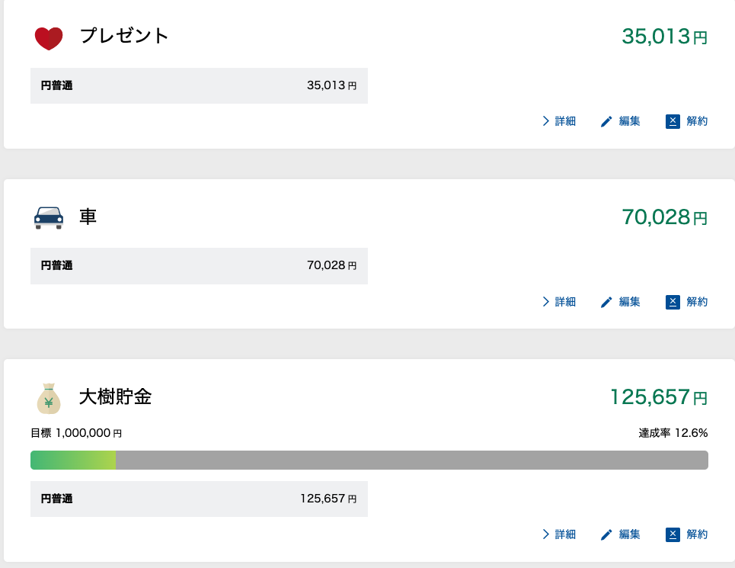This screenshot has height=568, width=735.
Task: Click the 解約 X icon for 車
Action: [673, 302]
